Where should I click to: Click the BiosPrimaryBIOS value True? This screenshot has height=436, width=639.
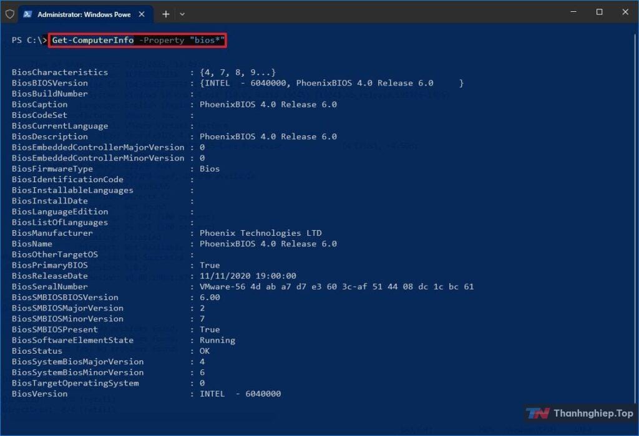(x=210, y=265)
